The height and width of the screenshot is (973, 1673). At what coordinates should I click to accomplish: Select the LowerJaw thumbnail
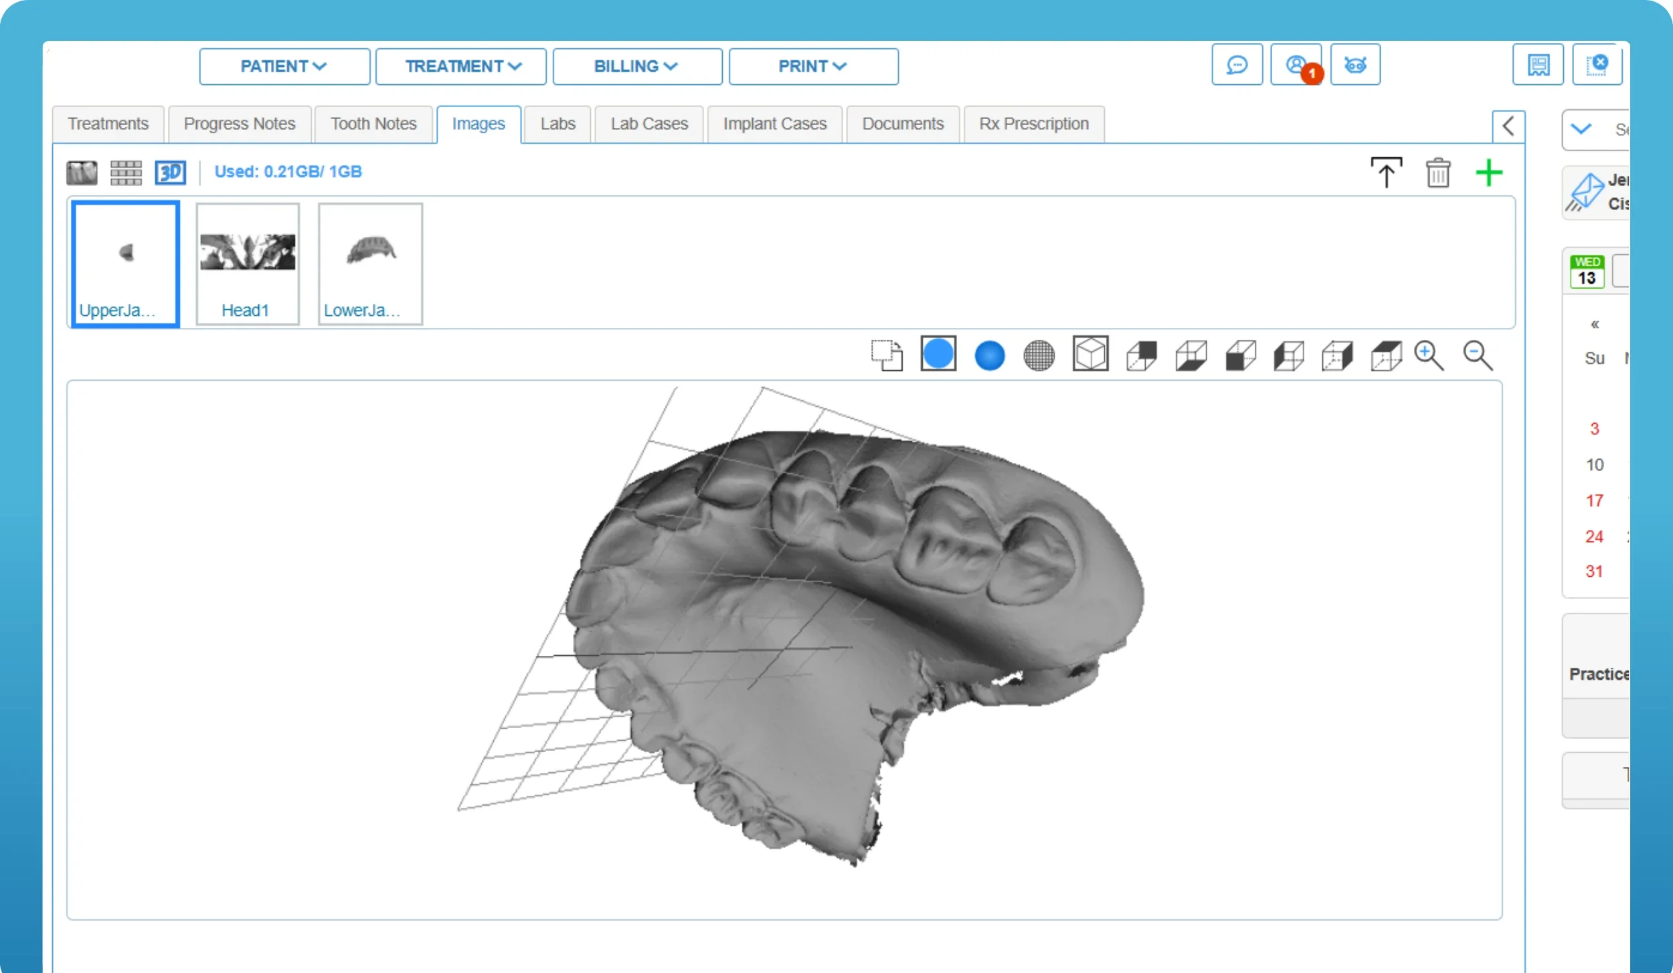click(x=370, y=264)
